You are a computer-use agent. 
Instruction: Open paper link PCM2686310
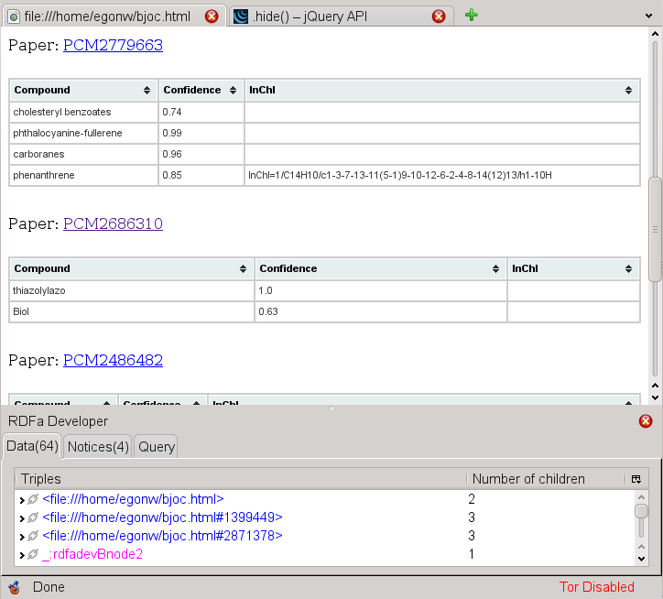[113, 223]
